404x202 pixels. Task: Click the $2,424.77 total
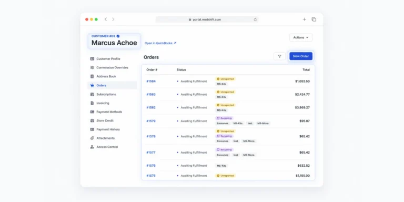pyautogui.click(x=302, y=94)
